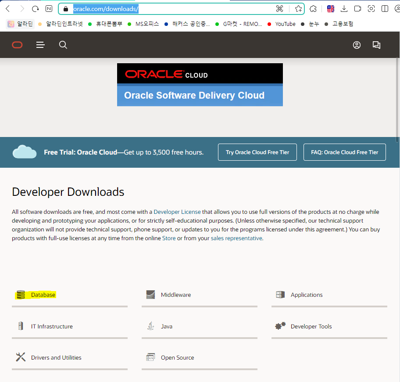This screenshot has width=400, height=382.
Task: Toggle the split-view sidebar icon
Action: tap(385, 9)
